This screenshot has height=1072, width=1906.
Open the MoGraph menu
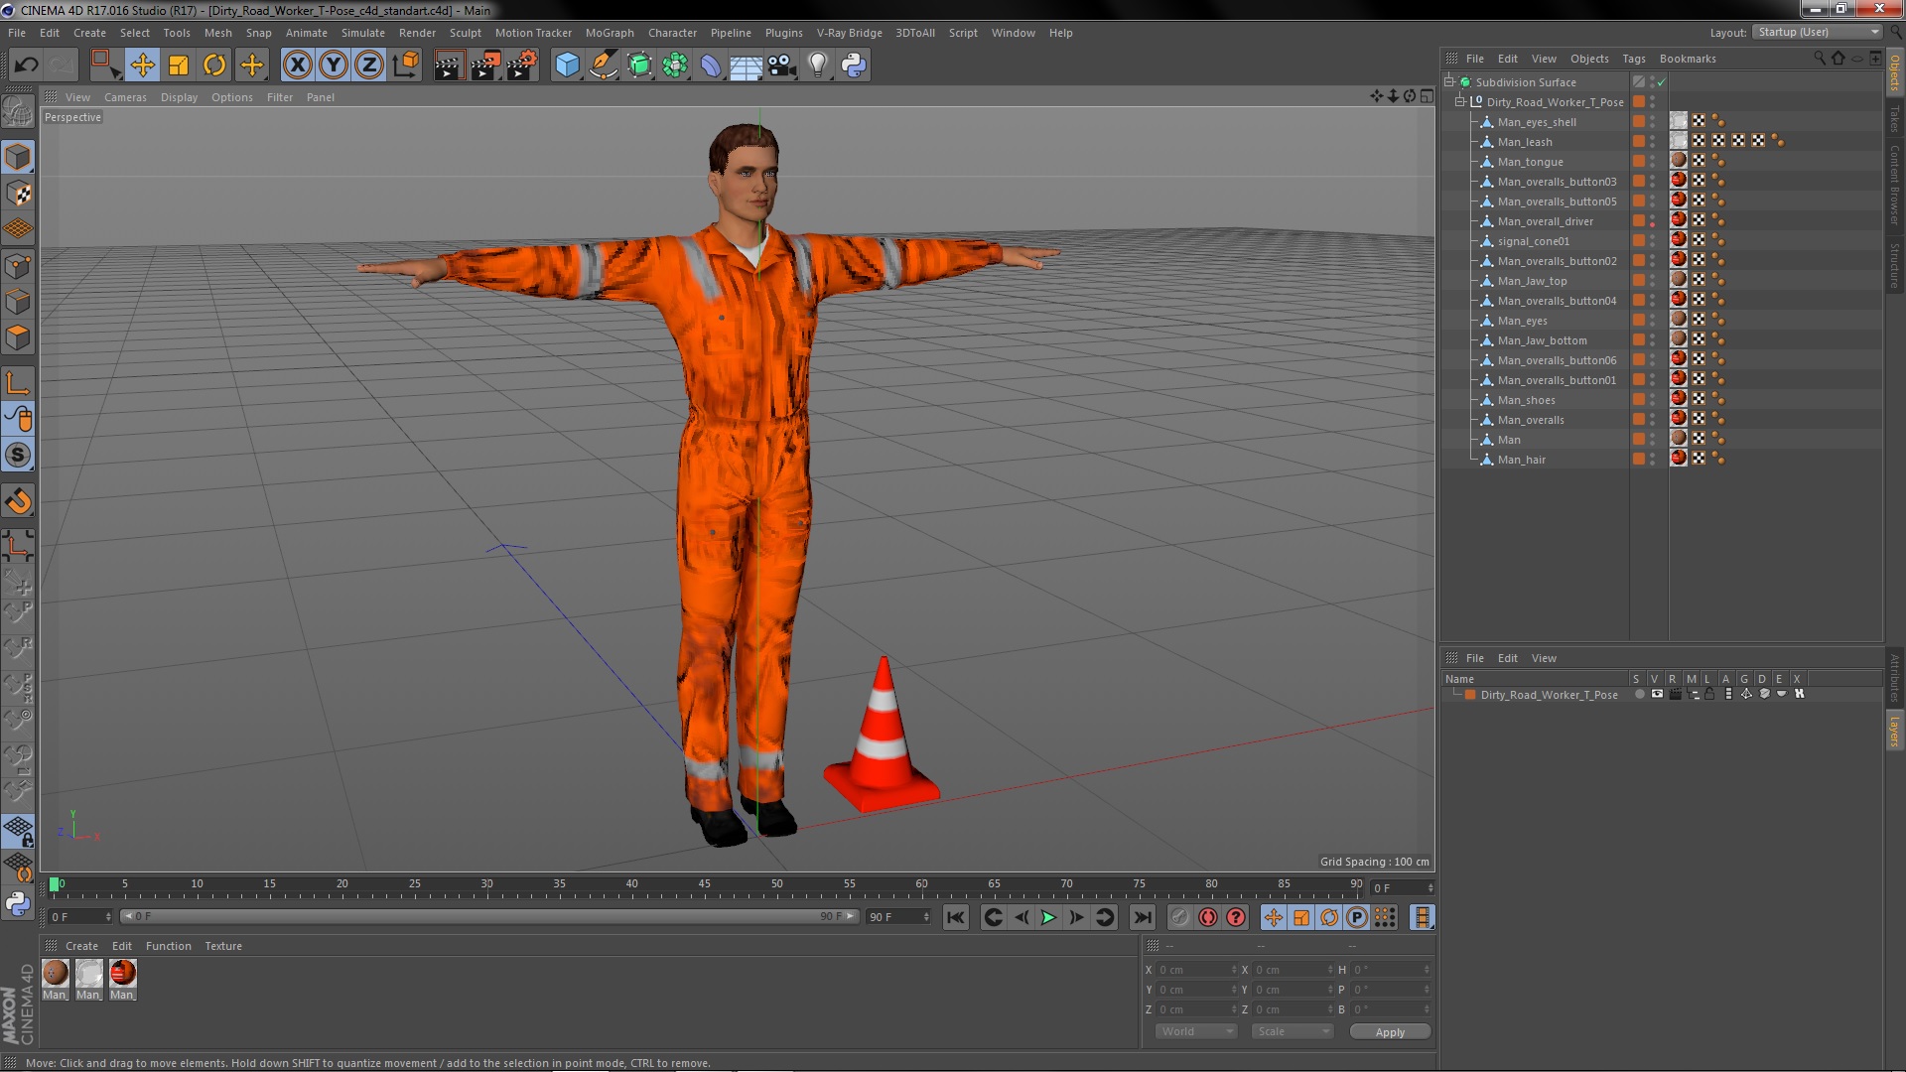point(610,33)
